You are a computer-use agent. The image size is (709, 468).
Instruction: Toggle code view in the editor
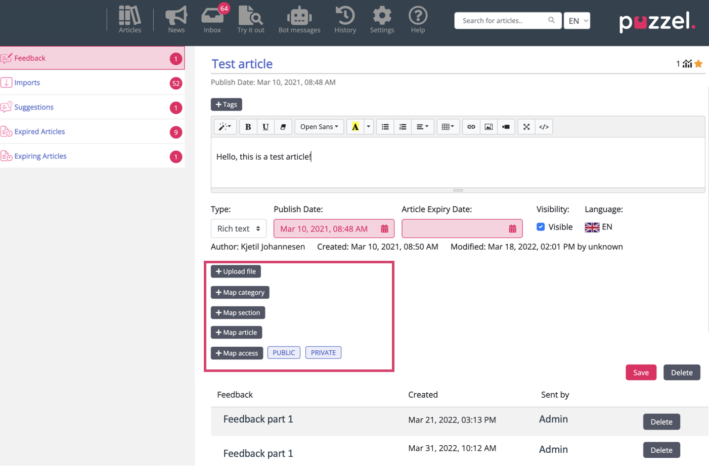(x=544, y=127)
